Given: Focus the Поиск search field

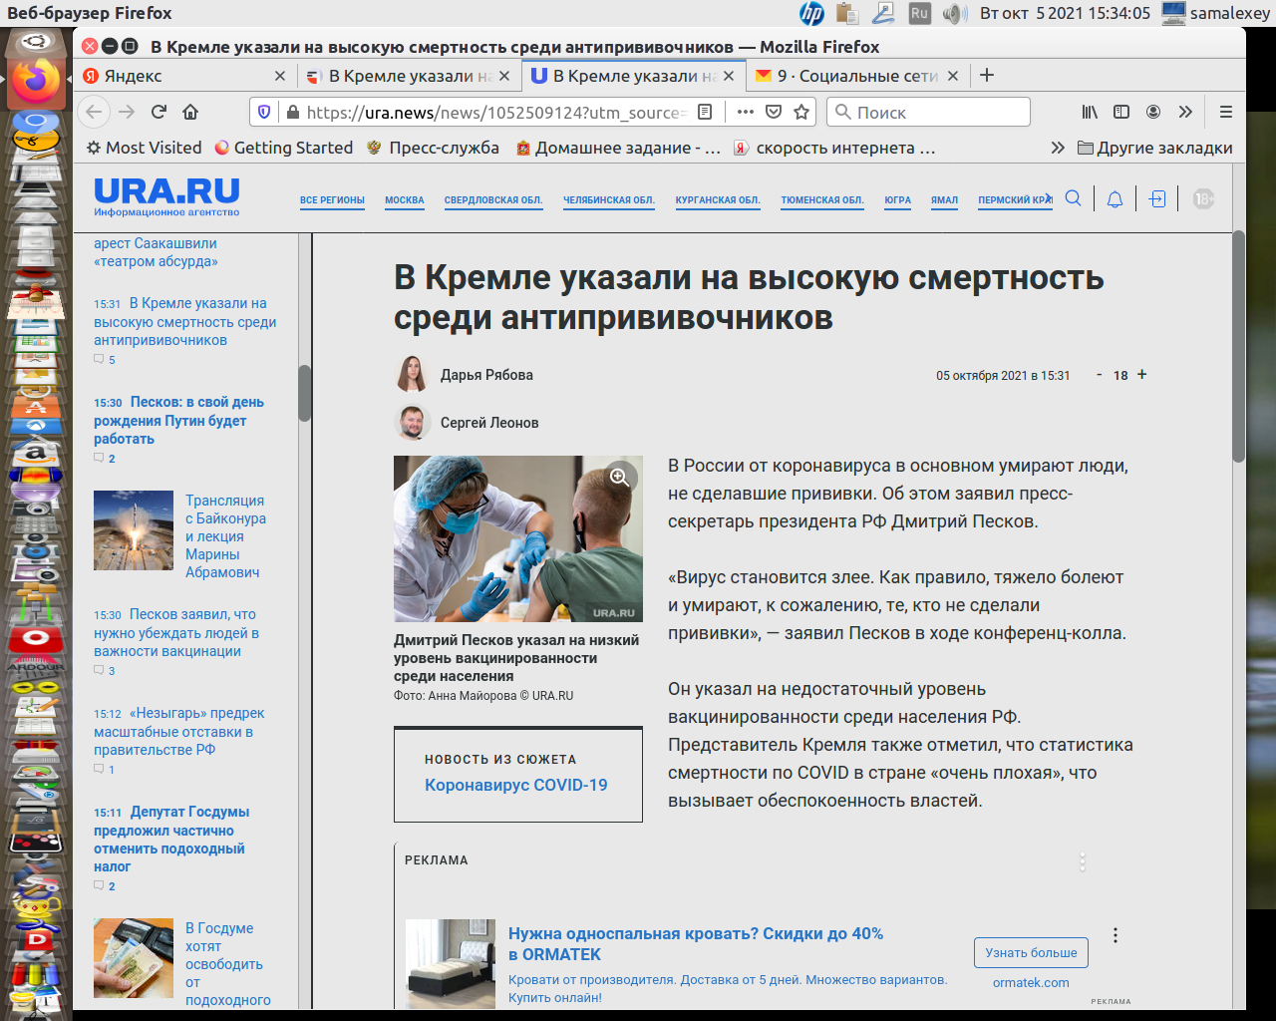Looking at the screenshot, I should pyautogui.click(x=928, y=112).
